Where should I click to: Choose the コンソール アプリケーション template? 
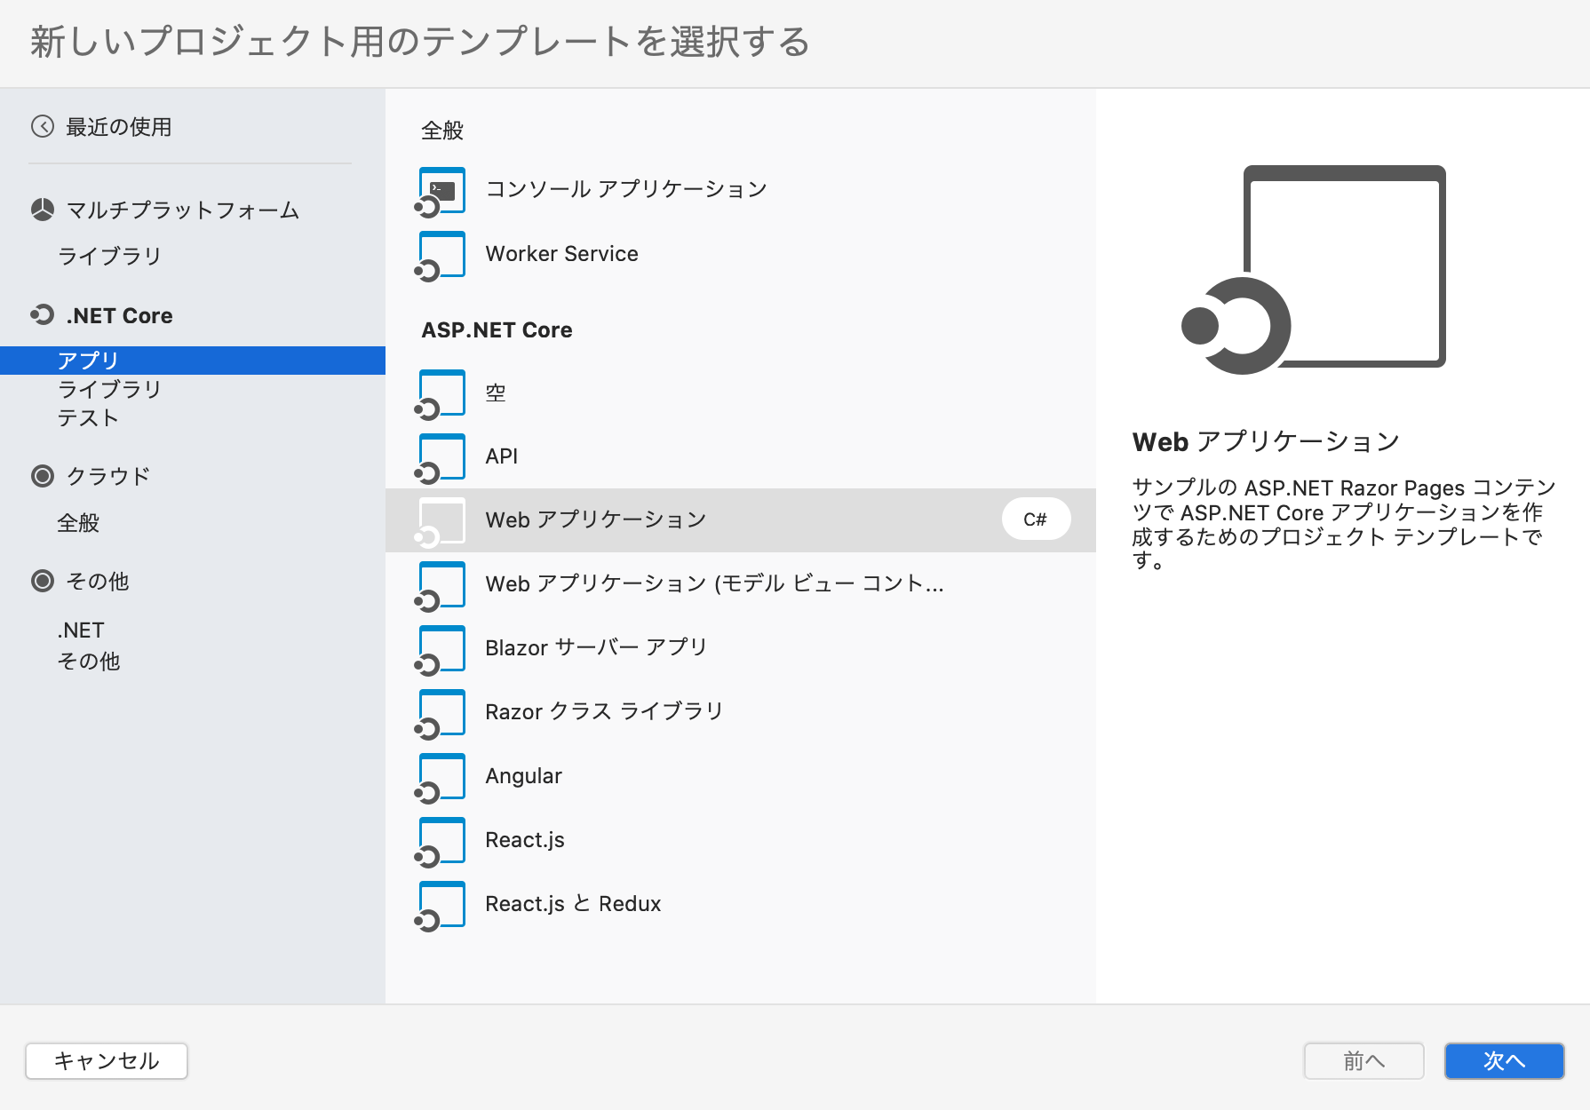(x=741, y=190)
